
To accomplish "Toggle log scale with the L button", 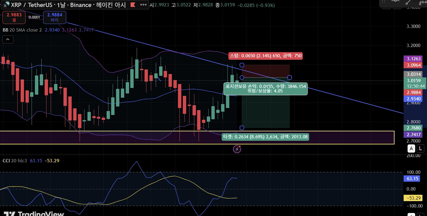I will tap(420, 148).
